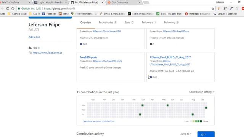244x137 pixels.
Task: Activate the eyedropper extension icon
Action: tap(231, 8)
